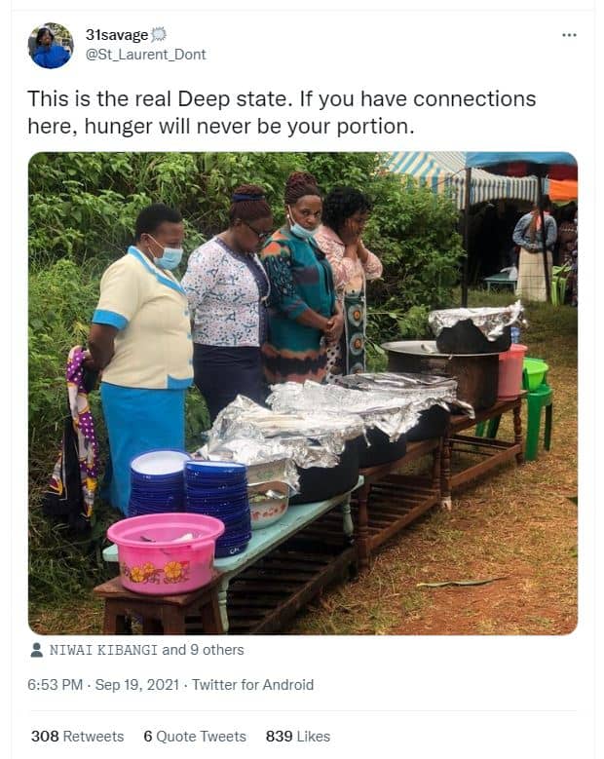This screenshot has width=604, height=759.
Task: Click the badge icon beside 31savage
Action: click(x=159, y=35)
